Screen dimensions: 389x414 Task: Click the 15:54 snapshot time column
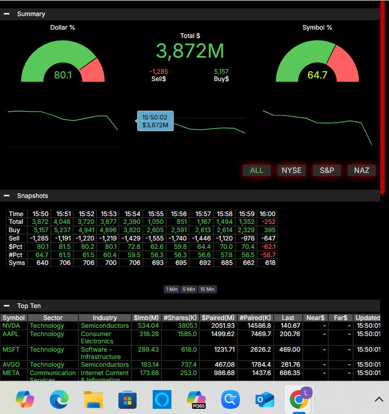point(132,213)
